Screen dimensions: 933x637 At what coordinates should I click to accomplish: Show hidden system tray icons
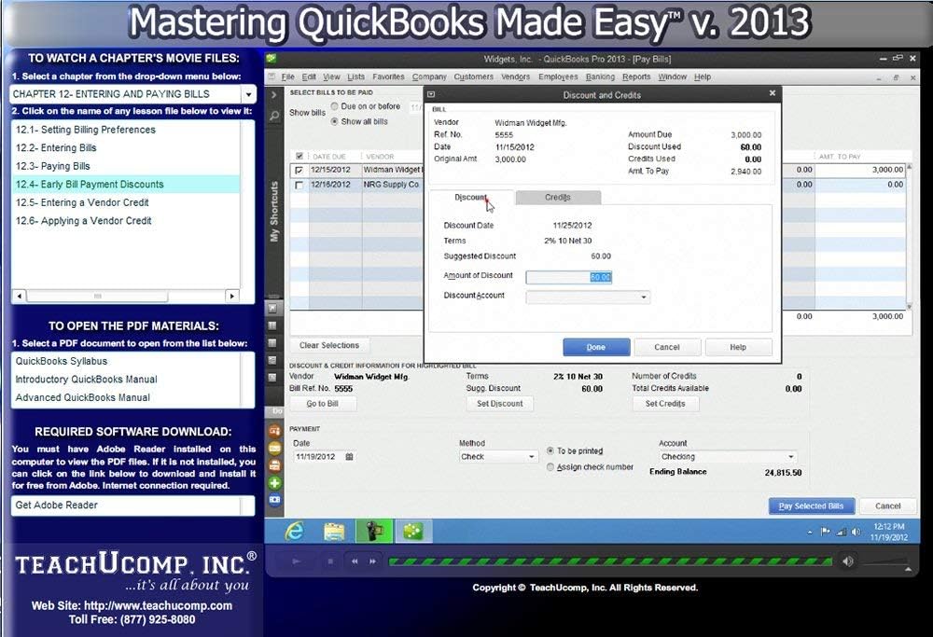(810, 533)
